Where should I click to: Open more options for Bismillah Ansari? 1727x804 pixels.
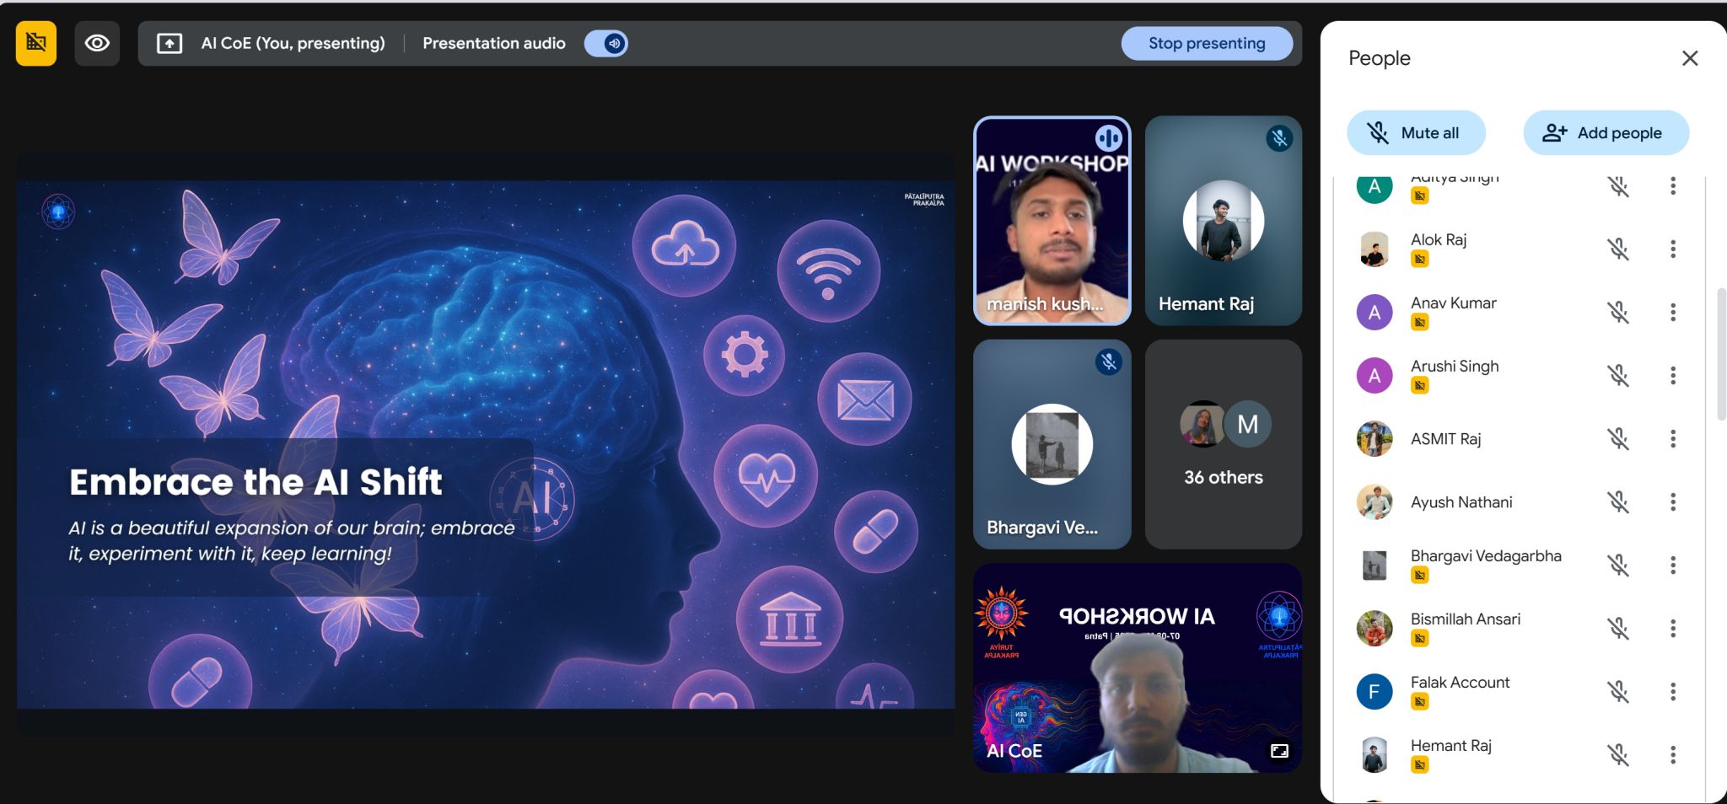click(1673, 628)
